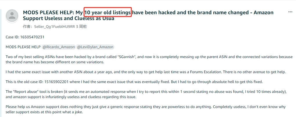Open author profile Seller_Qg1FueblHU9RR

55,27
